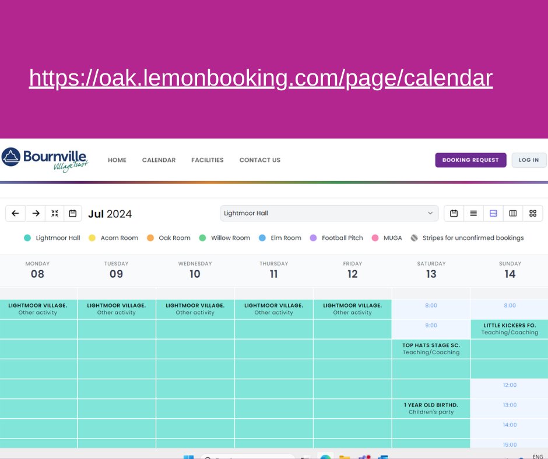This screenshot has height=459, width=548.
Task: Toggle Lightmoor Hall teal legend dot
Action: coord(27,238)
